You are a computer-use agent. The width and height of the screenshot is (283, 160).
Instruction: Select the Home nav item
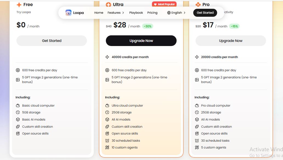point(99,13)
